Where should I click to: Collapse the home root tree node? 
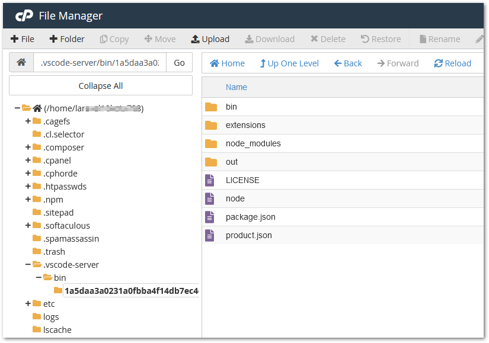[x=17, y=108]
